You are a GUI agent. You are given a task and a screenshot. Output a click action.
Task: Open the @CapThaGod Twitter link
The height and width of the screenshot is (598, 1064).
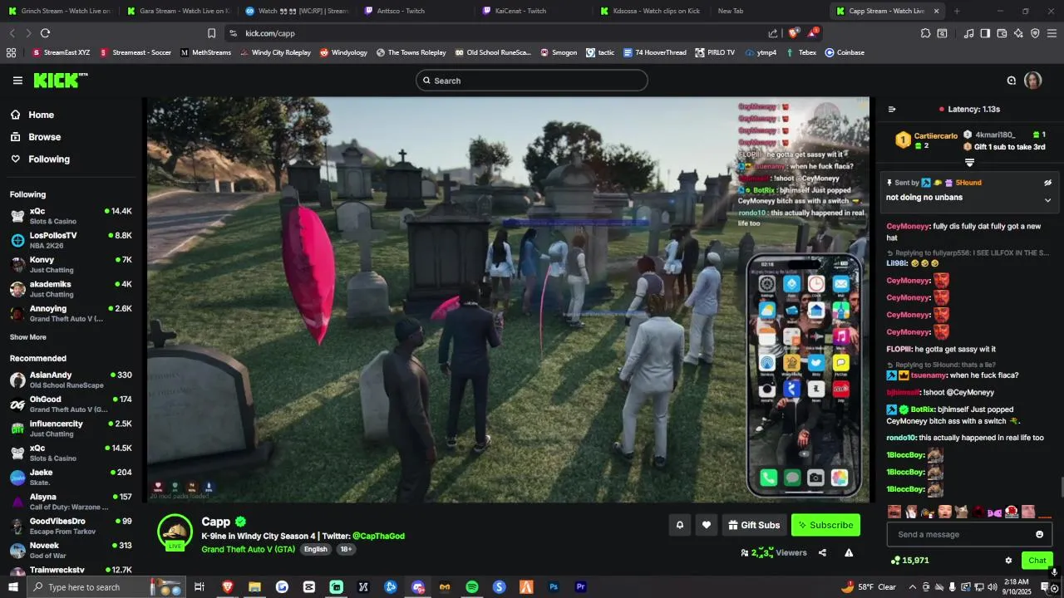pyautogui.click(x=378, y=537)
